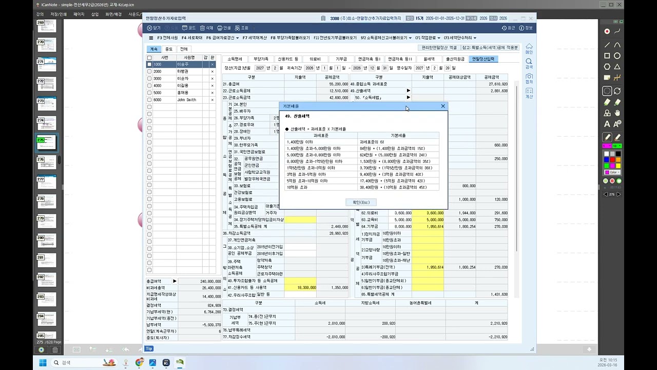Viewport: 657px width, 370px height.
Task: Open page thumbnail 280
Action: point(47,241)
